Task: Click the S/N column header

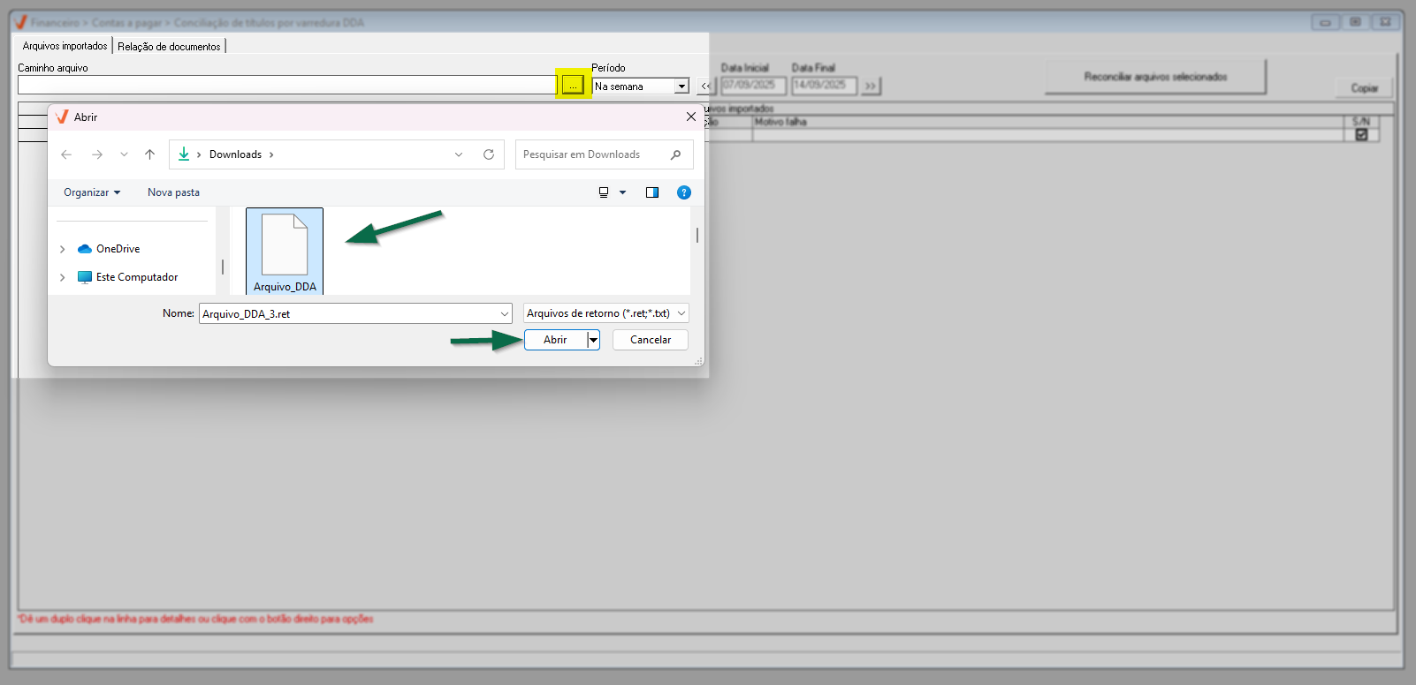Action: click(x=1361, y=122)
